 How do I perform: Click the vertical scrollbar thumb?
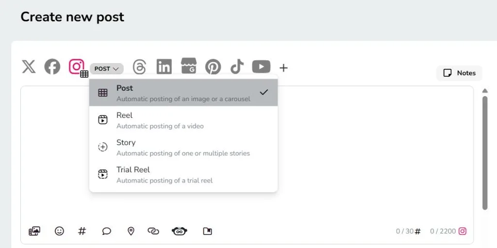(x=485, y=153)
